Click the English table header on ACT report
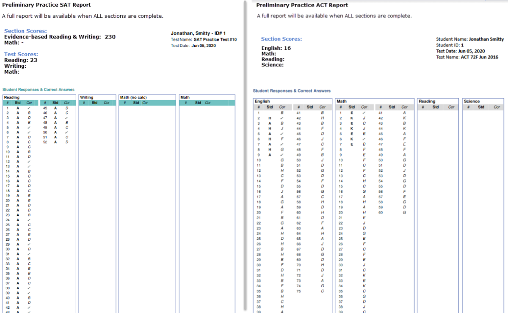 coord(262,102)
